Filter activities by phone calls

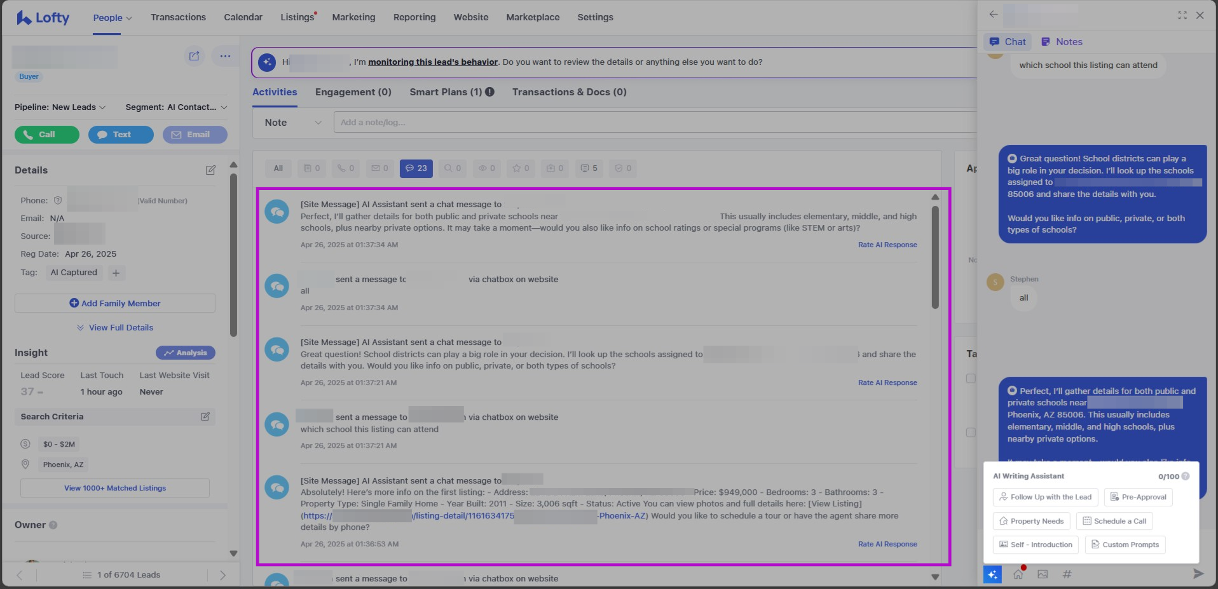[x=346, y=168]
